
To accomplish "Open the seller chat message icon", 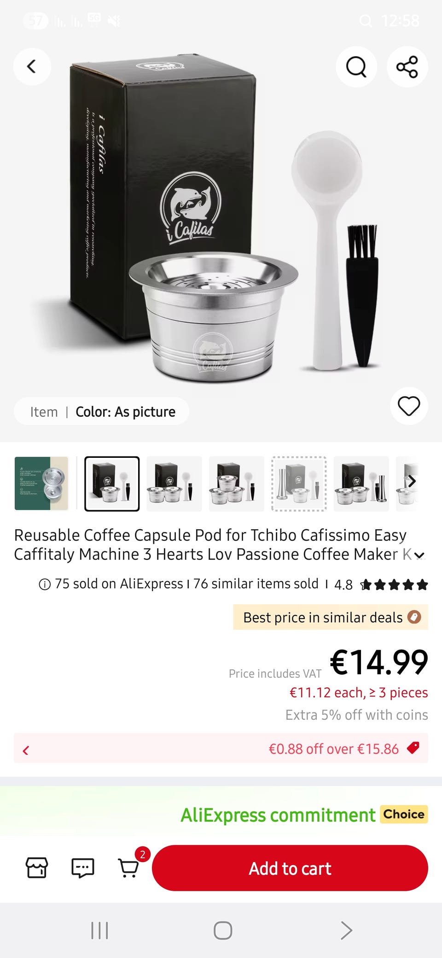I will (x=83, y=868).
